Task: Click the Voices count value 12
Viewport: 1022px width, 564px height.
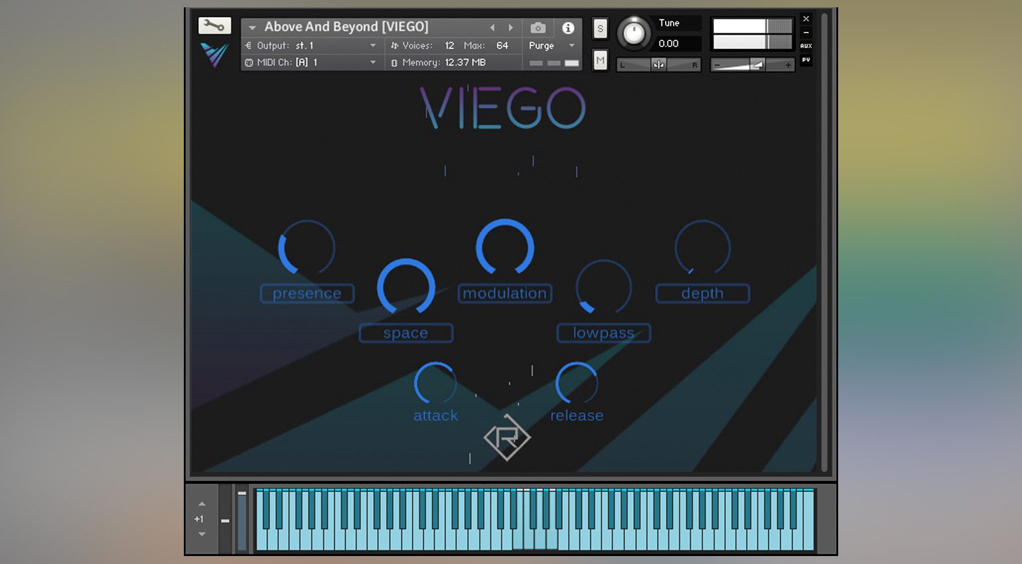Action: coord(449,45)
